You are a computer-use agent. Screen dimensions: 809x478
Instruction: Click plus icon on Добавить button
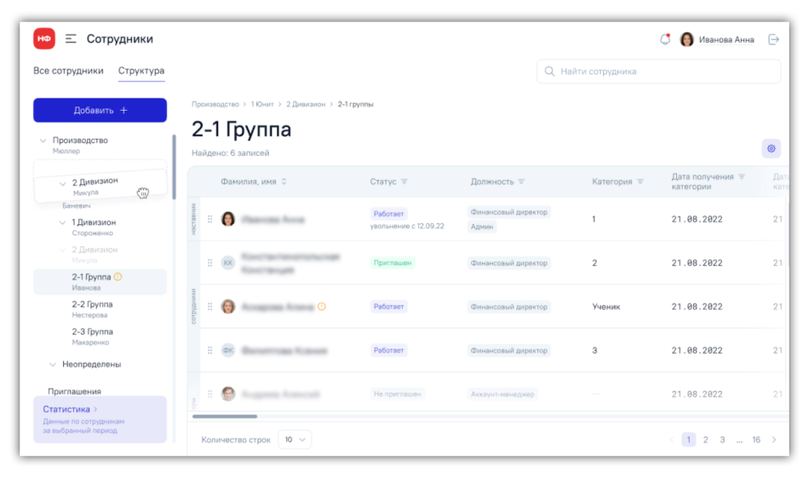tap(123, 111)
